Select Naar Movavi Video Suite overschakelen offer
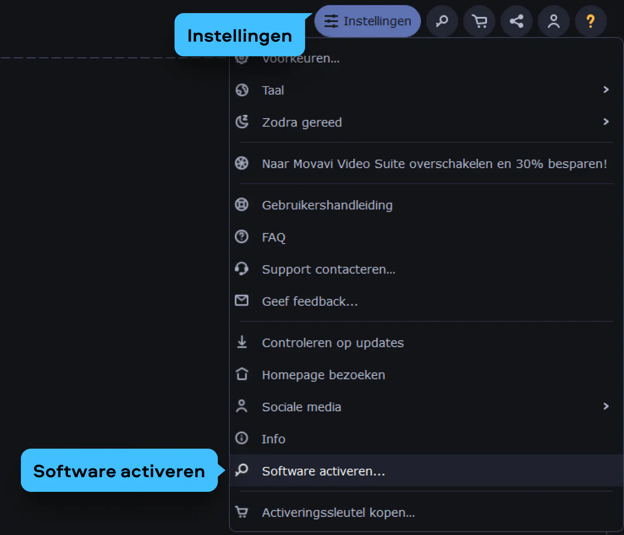The width and height of the screenshot is (624, 535). [x=426, y=163]
